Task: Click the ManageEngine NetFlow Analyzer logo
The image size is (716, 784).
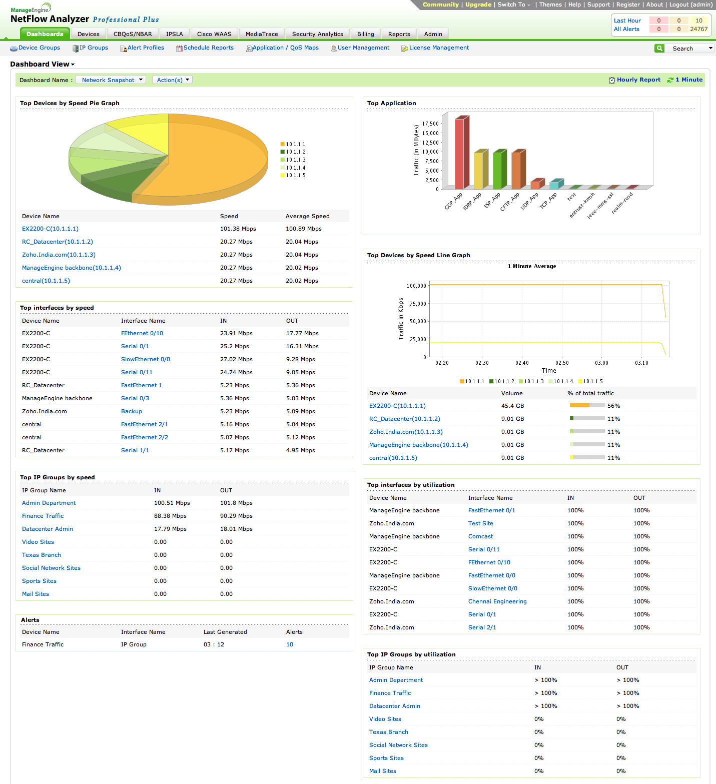Action: click(85, 14)
